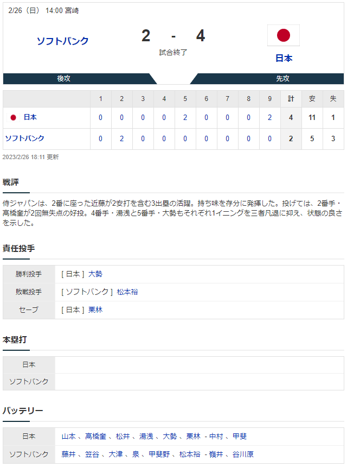Open 藤井 in SoftBank battery row
The width and height of the screenshot is (347, 467).
point(69,454)
